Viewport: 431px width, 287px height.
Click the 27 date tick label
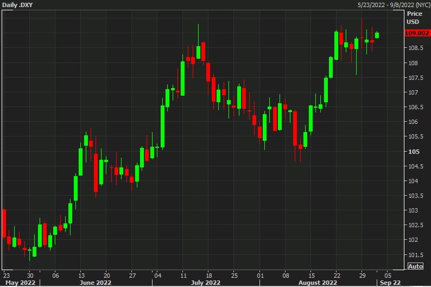click(x=132, y=276)
